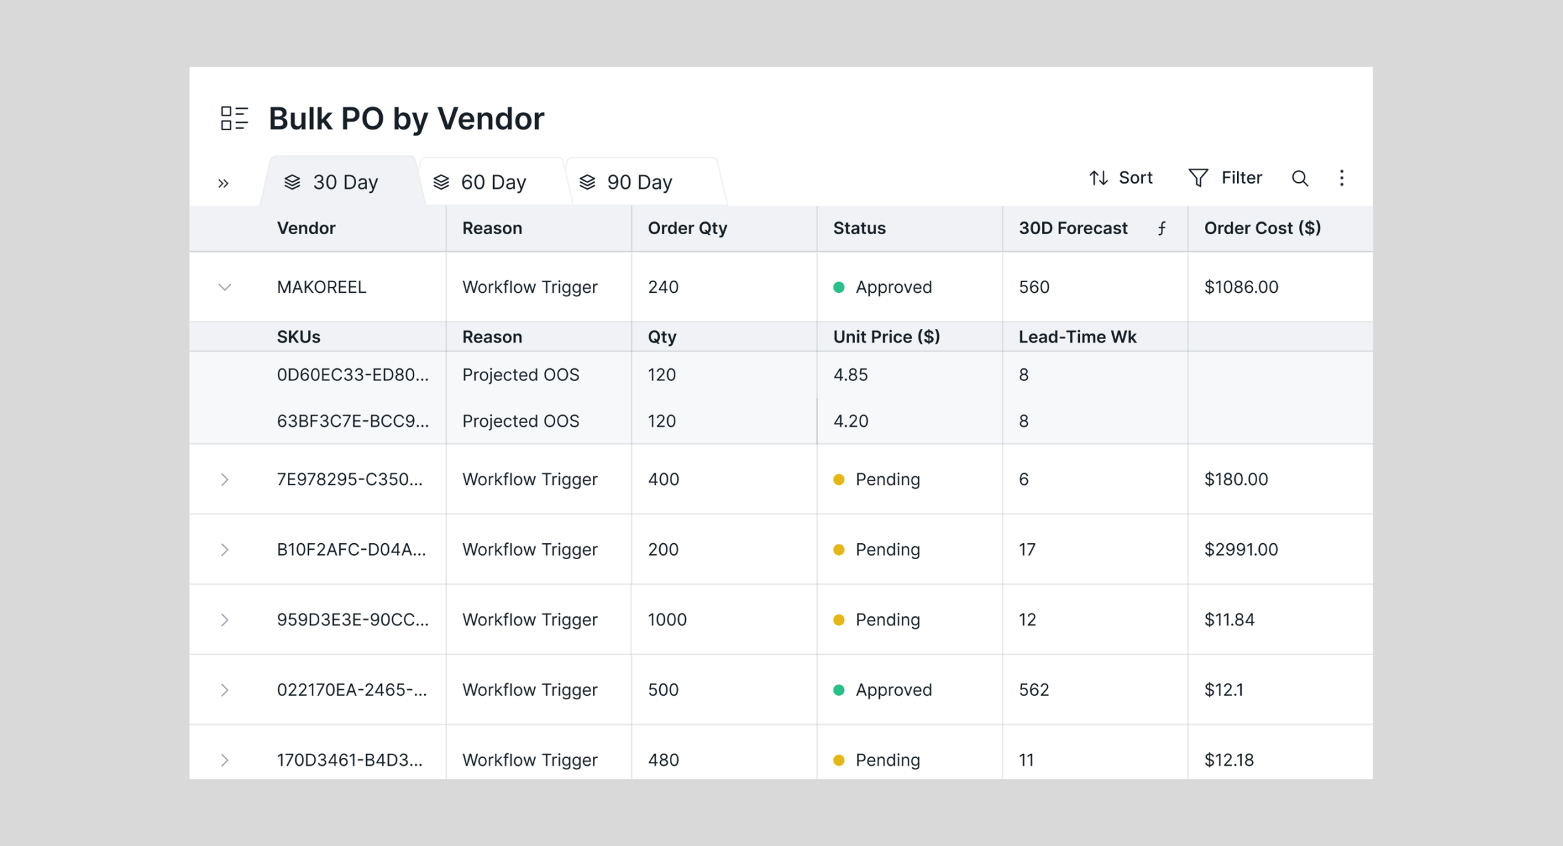This screenshot has height=846, width=1563.
Task: Switch to the 60 Day tab
Action: (x=493, y=182)
